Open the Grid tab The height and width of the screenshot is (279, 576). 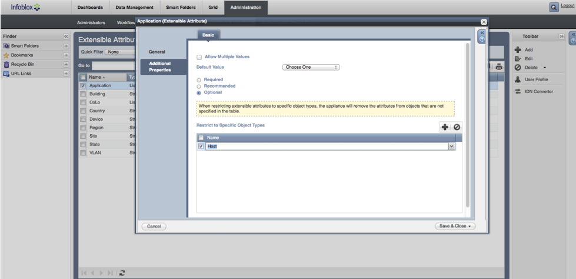[x=213, y=7]
